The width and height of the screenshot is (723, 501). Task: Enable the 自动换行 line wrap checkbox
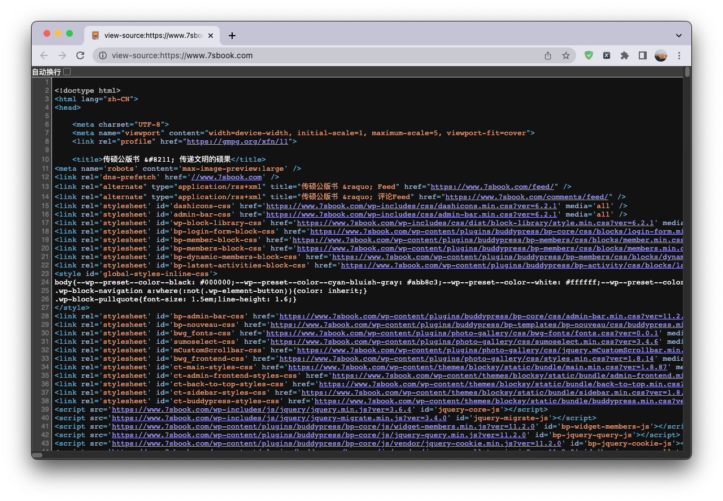coord(67,72)
